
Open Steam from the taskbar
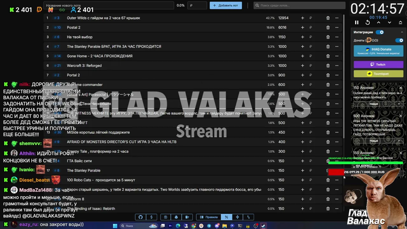pos(263,226)
